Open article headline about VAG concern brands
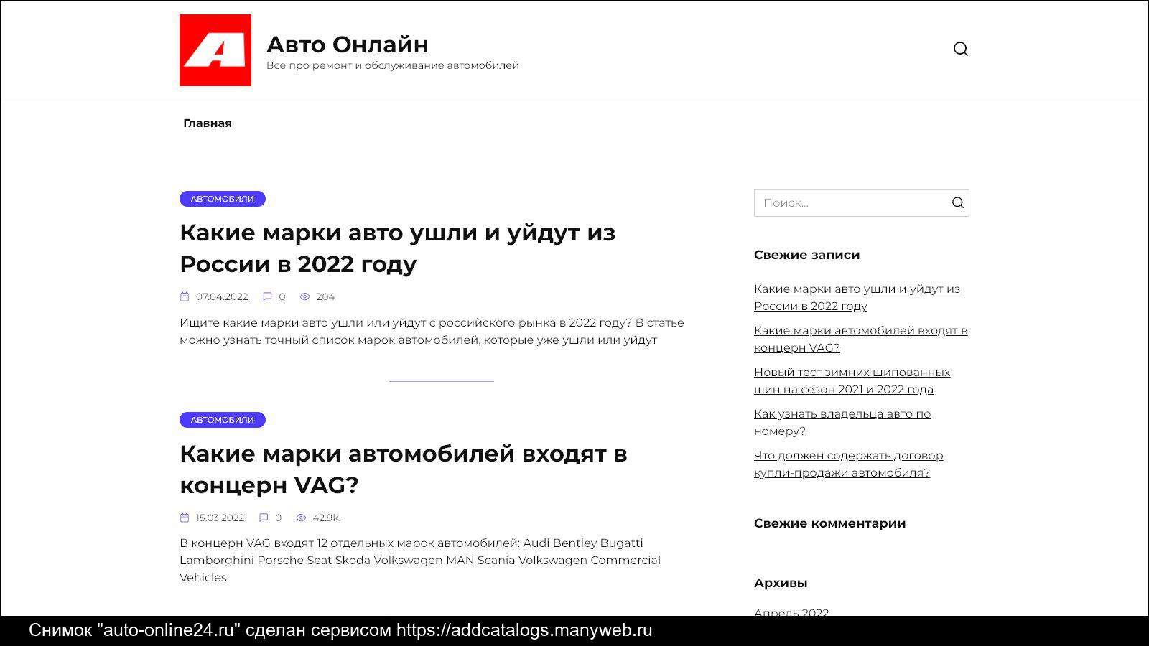1149x646 pixels. point(403,469)
